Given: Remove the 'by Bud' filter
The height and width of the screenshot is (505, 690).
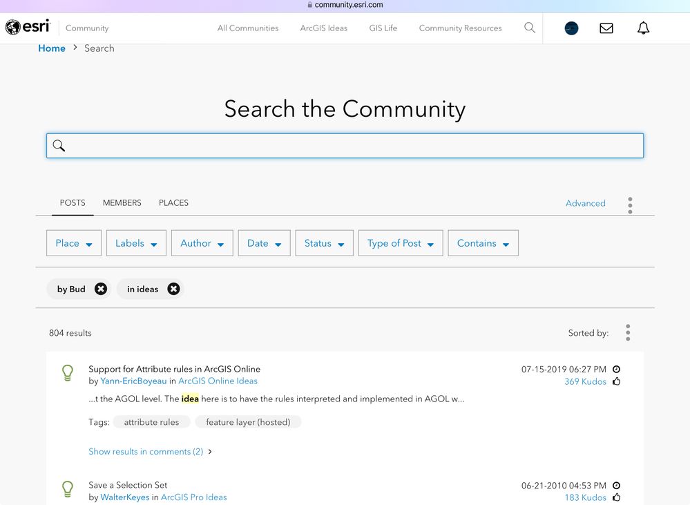Looking at the screenshot, I should click(x=101, y=289).
